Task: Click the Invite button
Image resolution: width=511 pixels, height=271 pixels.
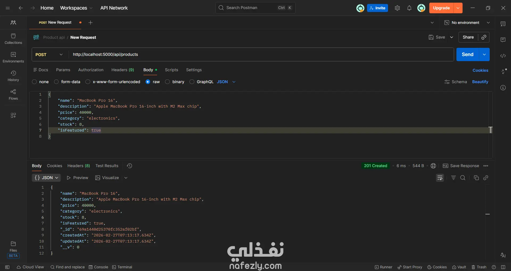Action: (x=377, y=8)
